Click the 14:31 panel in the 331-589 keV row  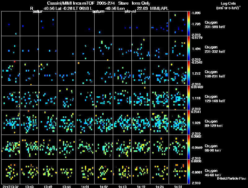tap(178, 23)
